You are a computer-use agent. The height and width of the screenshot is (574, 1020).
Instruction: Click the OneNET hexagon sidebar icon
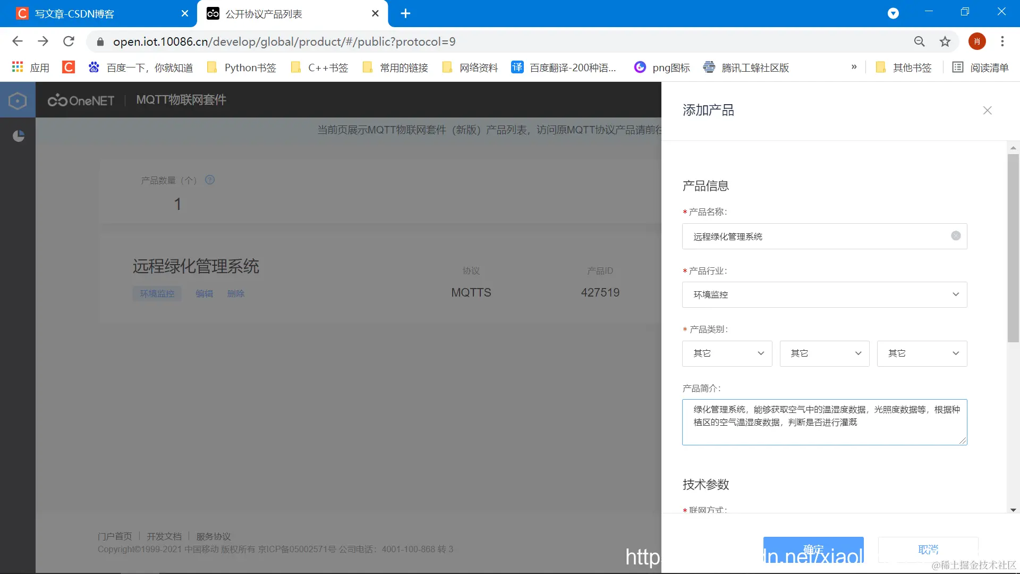[x=18, y=100]
